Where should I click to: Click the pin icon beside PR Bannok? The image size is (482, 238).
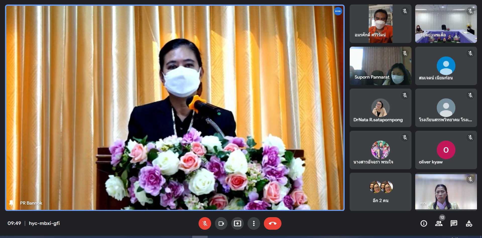tap(11, 203)
